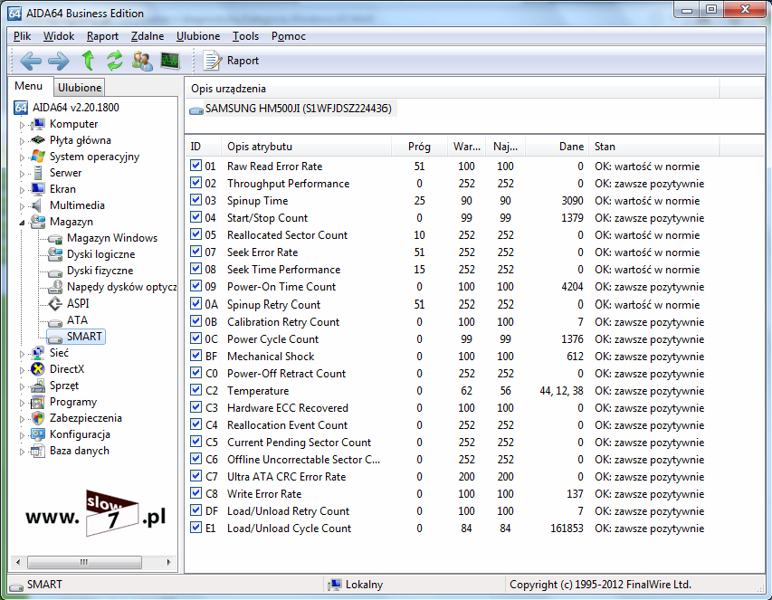The width and height of the screenshot is (772, 600).
Task: Open the Plik menu
Action: pyautogui.click(x=22, y=36)
